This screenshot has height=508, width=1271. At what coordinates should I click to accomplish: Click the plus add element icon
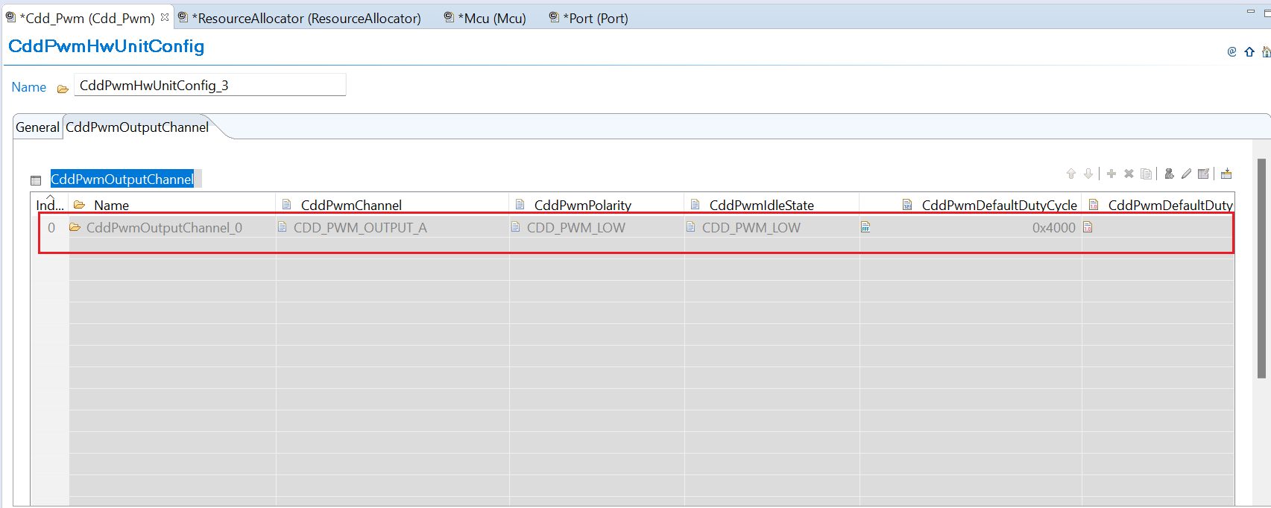pos(1111,174)
